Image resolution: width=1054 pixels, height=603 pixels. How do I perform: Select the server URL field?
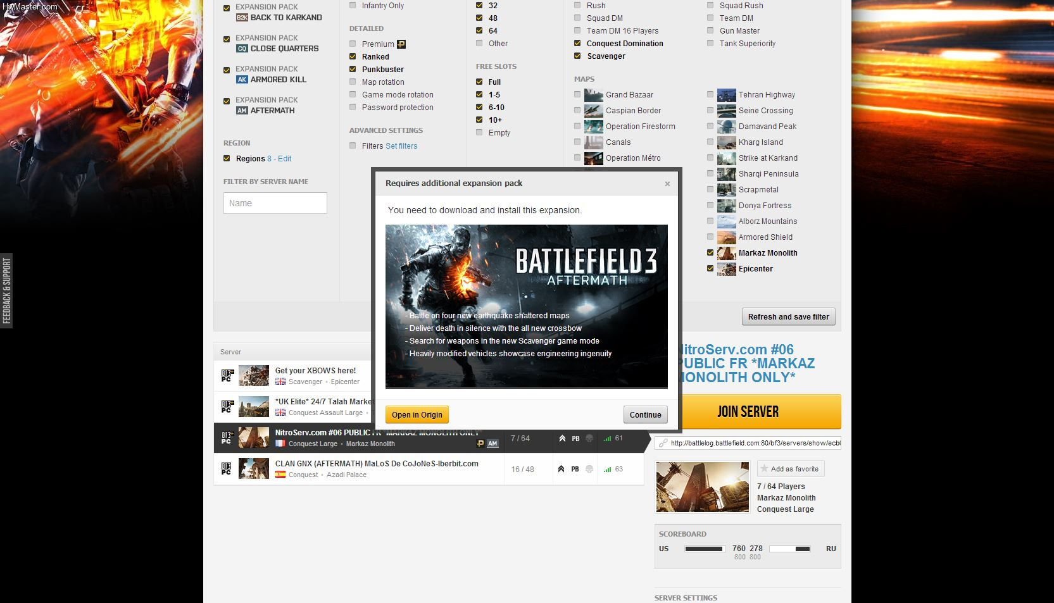[748, 443]
